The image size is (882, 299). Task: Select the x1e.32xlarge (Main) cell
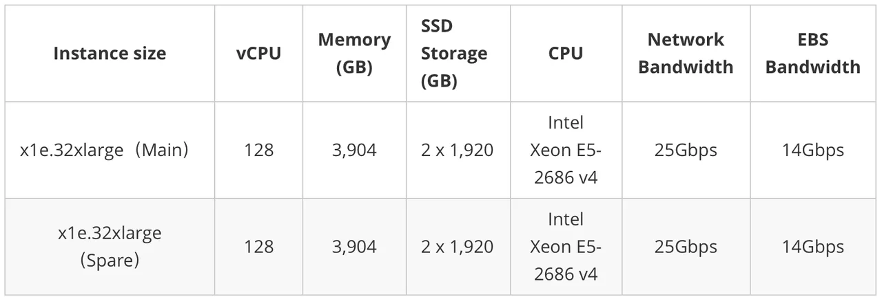[105, 150]
